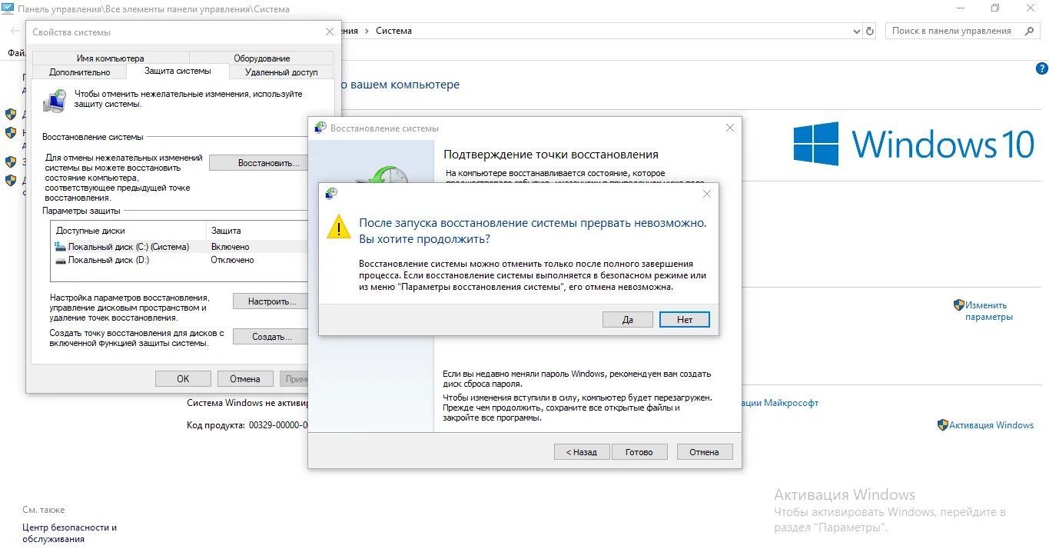Screen dimensions: 1049x559
Task: Click the Включено protection status cell
Action: coord(231,247)
